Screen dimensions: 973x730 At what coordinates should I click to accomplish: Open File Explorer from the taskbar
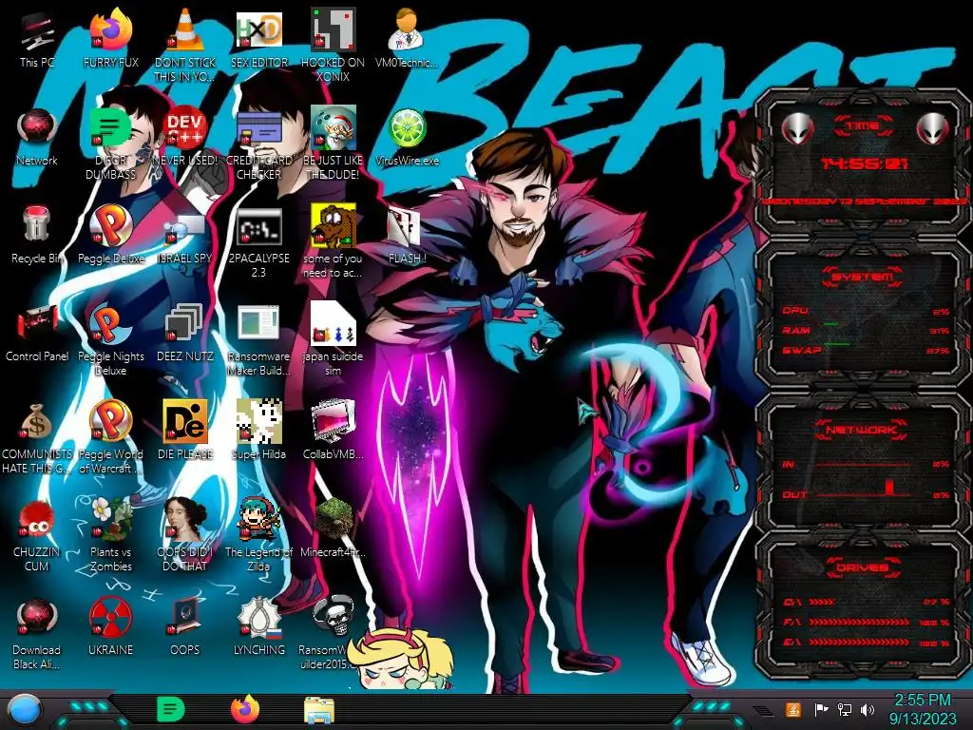tap(319, 710)
